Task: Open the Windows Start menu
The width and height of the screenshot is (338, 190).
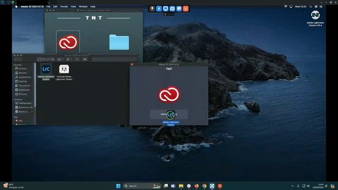Action: click(x=118, y=186)
